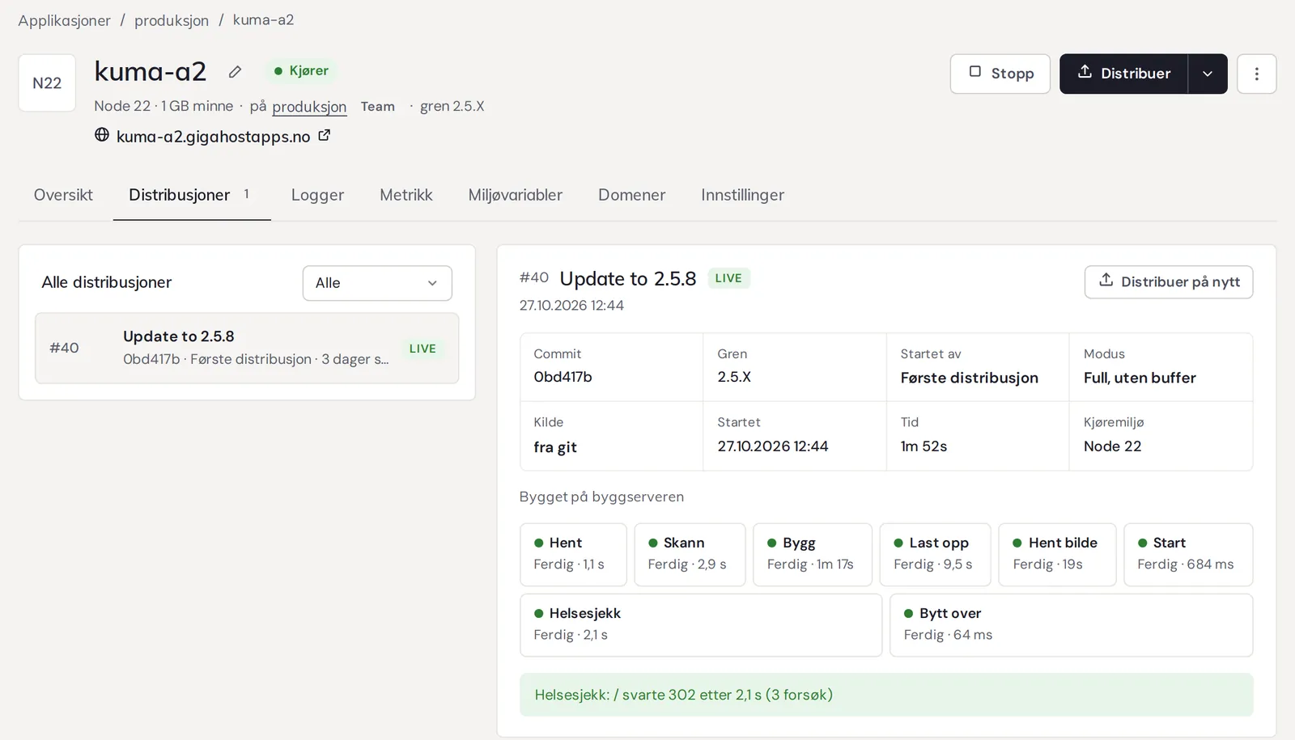Click produksjon in the breadcrumb

point(172,20)
